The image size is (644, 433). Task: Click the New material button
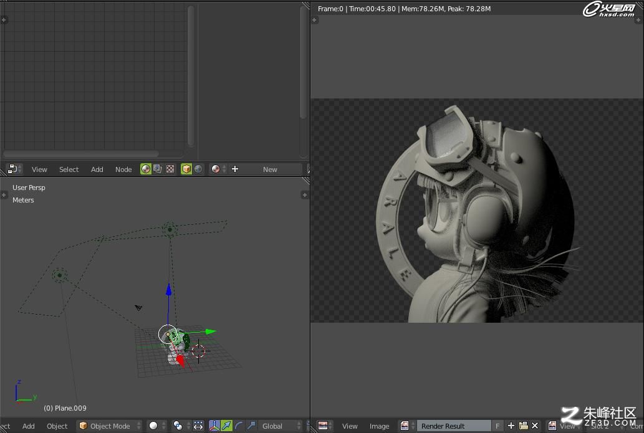tap(270, 169)
